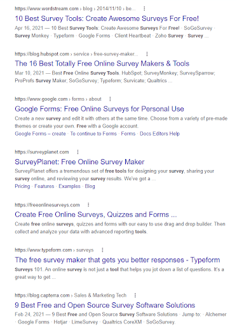Open more options for the google.com forms result

pyautogui.click(x=110, y=99)
